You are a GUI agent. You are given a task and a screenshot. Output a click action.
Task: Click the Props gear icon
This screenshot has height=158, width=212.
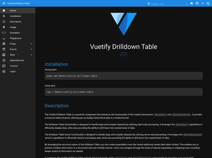(4, 44)
